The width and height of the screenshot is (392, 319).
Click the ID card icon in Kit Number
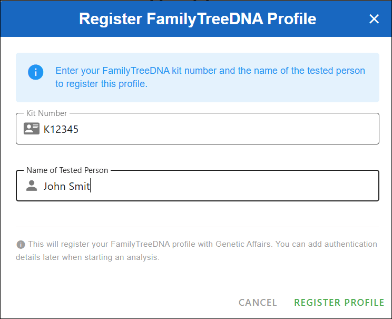pos(32,129)
